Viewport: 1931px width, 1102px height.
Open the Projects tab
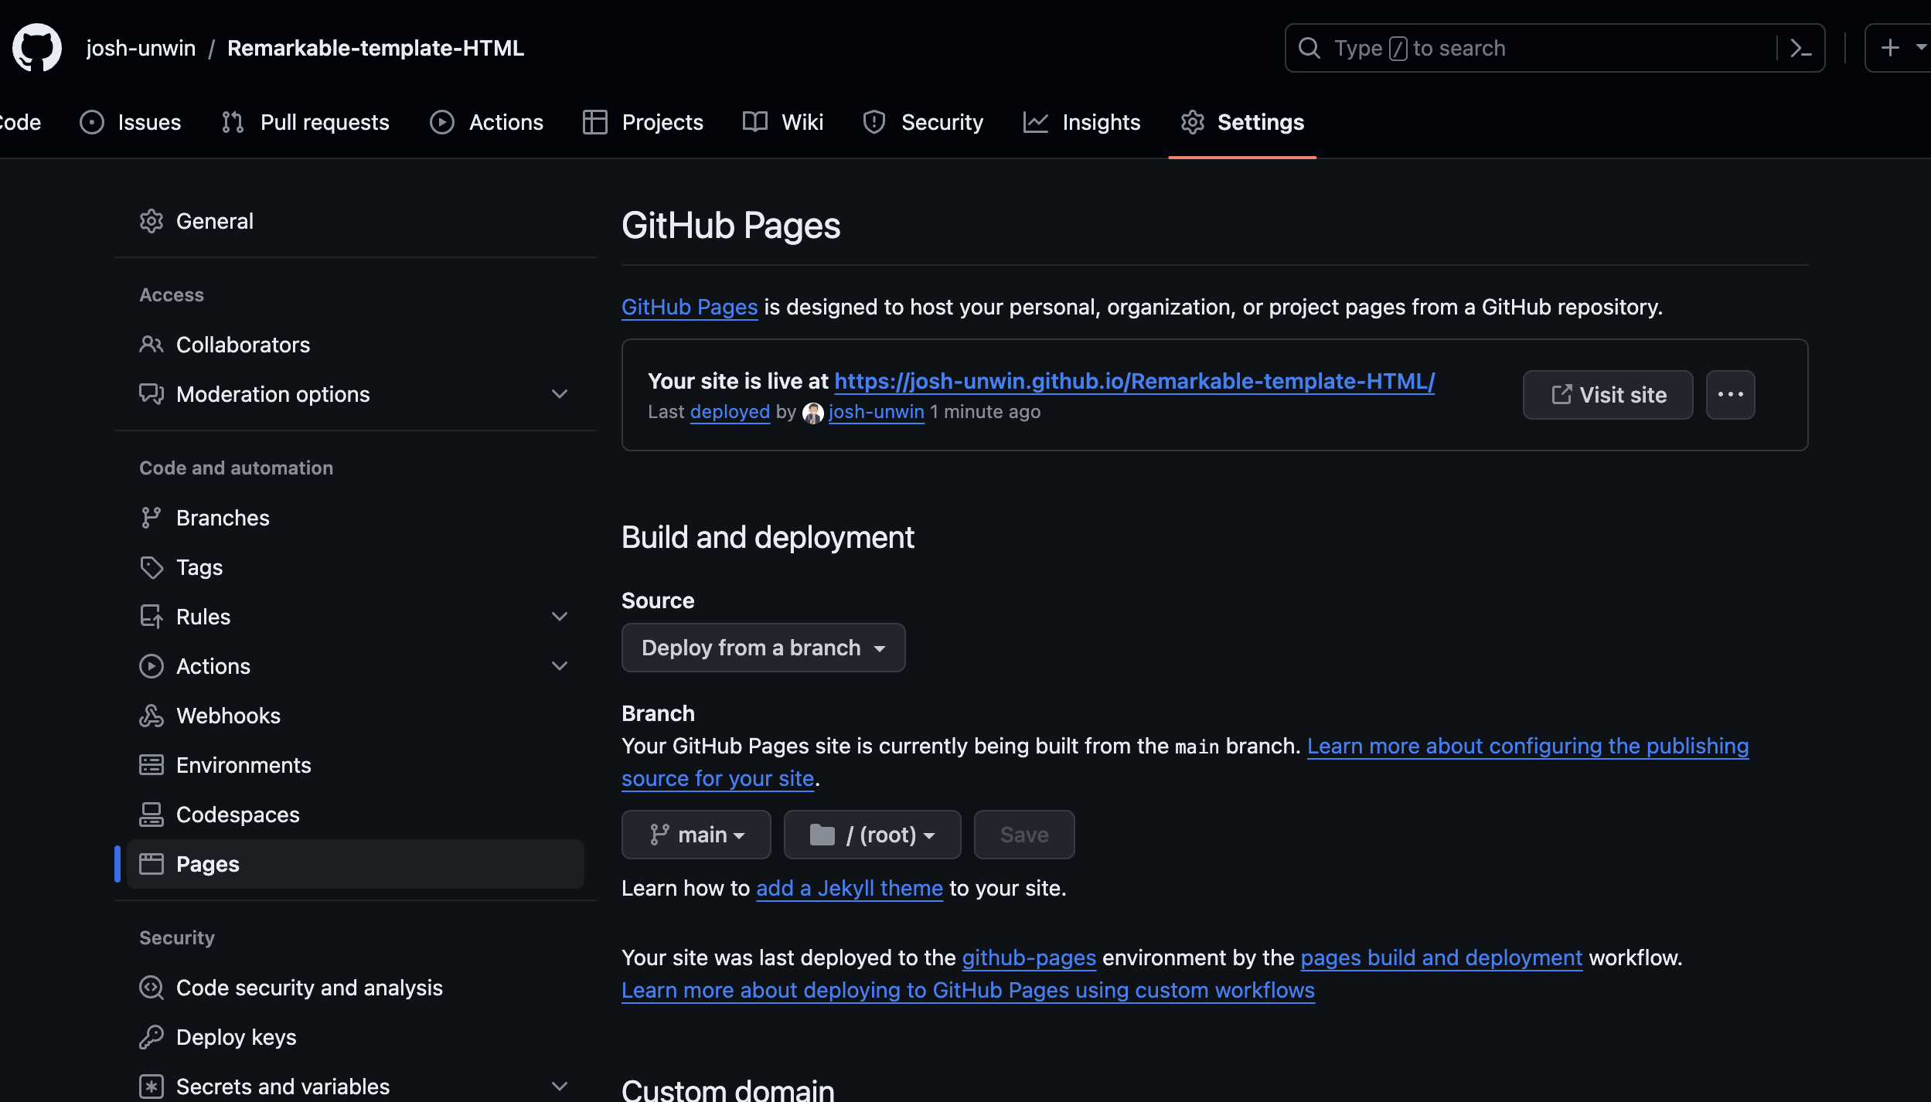pyautogui.click(x=643, y=122)
